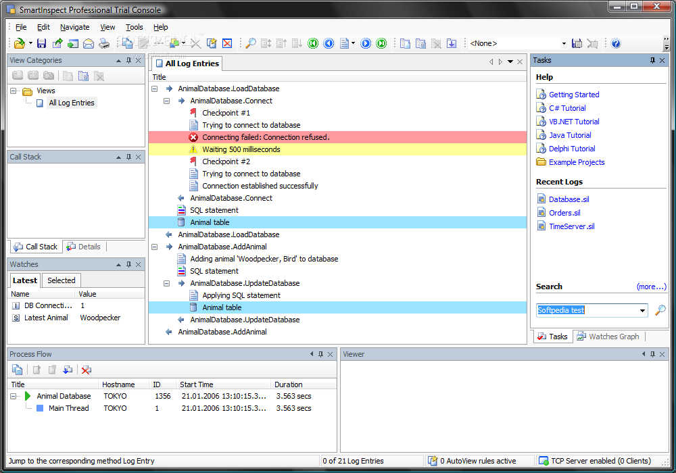
Task: Click the blue arrows icon in Process Flow toolbar
Action: pos(68,370)
